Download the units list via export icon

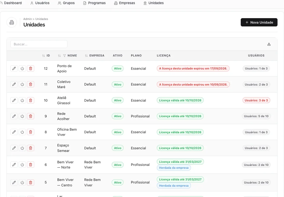click(269, 44)
